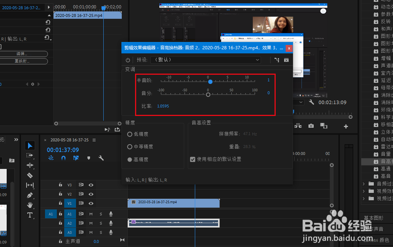
Task: Open the sequence panel hamburger menu
Action: coord(94,140)
